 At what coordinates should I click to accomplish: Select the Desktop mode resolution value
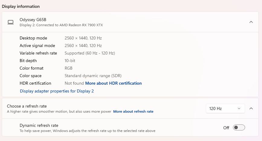83,38
